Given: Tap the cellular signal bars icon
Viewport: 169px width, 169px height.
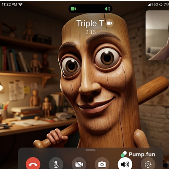Looking at the screenshot, I should (150, 5).
